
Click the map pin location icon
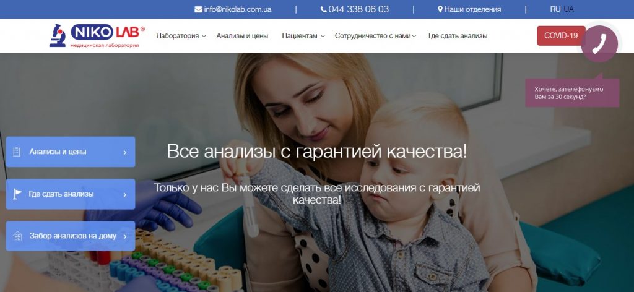coord(440,9)
